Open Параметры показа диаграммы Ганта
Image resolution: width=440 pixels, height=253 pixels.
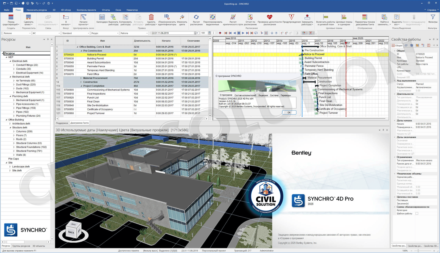365,18
